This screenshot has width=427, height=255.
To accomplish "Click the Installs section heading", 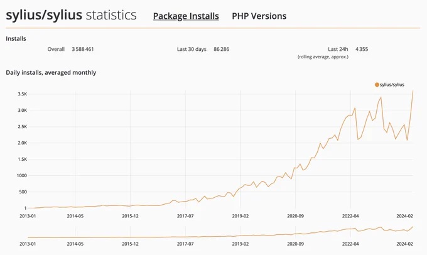I will point(16,39).
